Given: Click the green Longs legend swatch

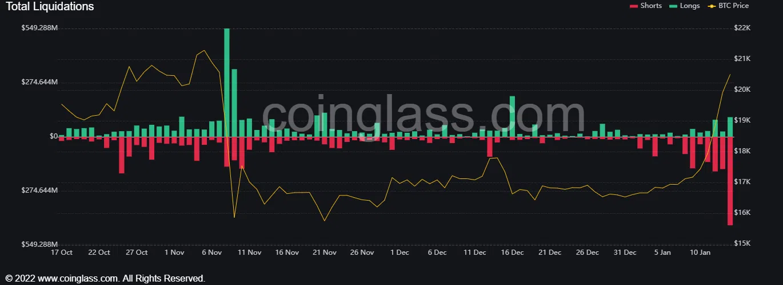Looking at the screenshot, I should click(673, 6).
